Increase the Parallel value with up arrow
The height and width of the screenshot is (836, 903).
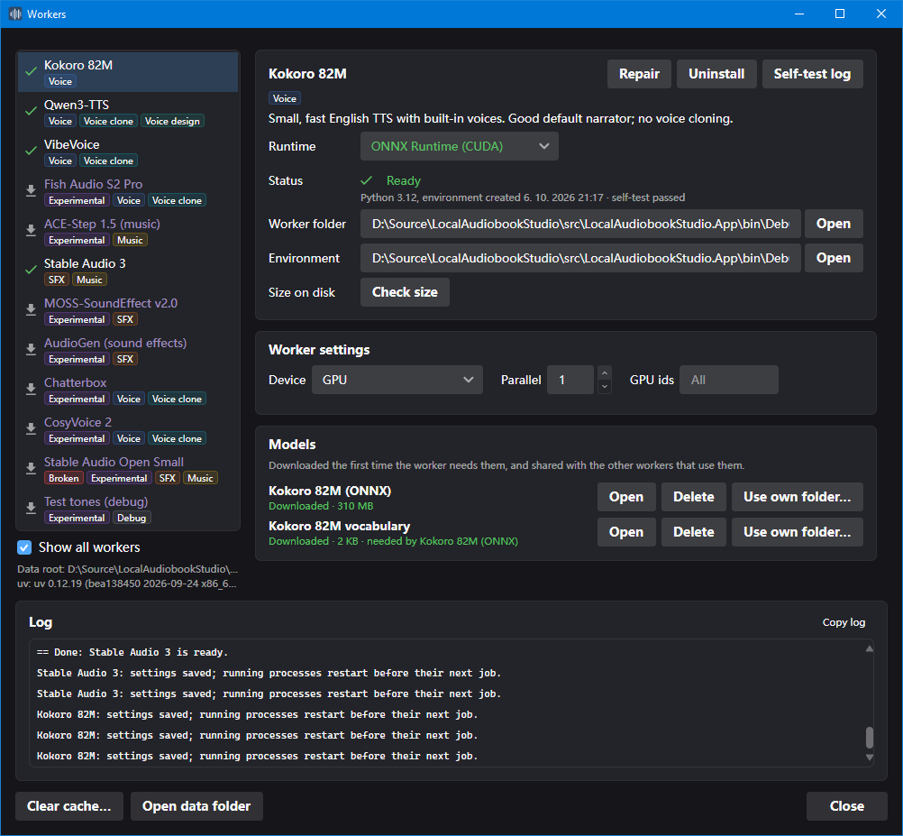(x=604, y=372)
